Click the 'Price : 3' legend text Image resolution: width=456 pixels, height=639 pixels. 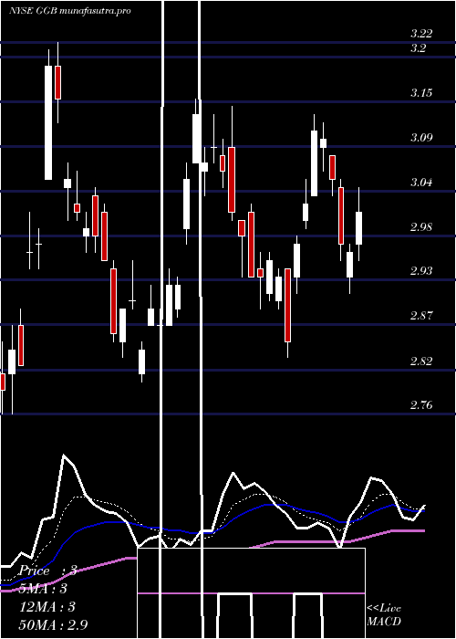pos(48,571)
